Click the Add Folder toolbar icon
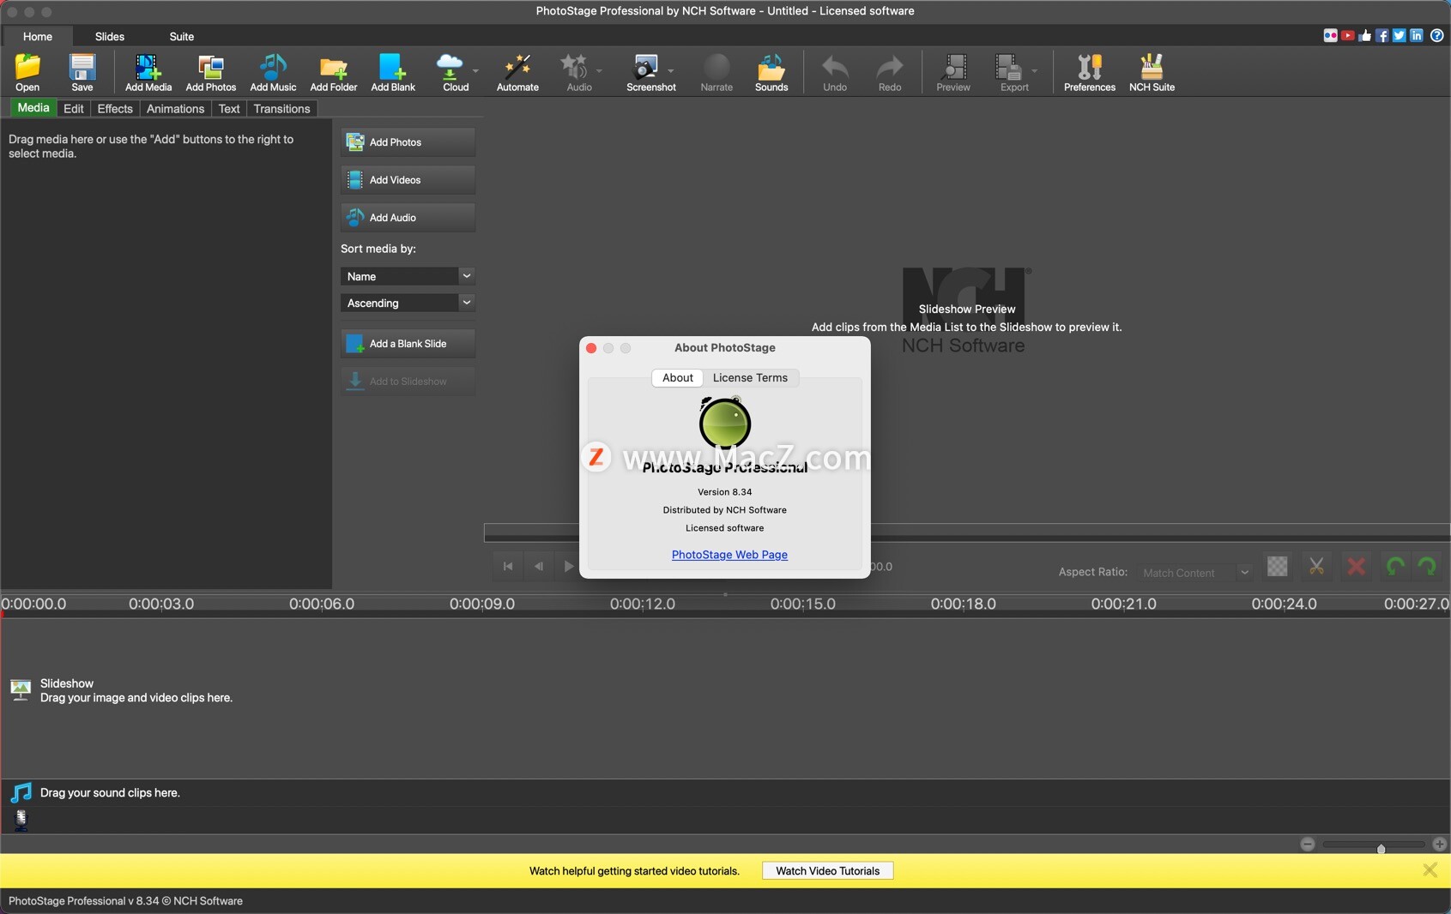Image resolution: width=1451 pixels, height=914 pixels. (x=334, y=73)
